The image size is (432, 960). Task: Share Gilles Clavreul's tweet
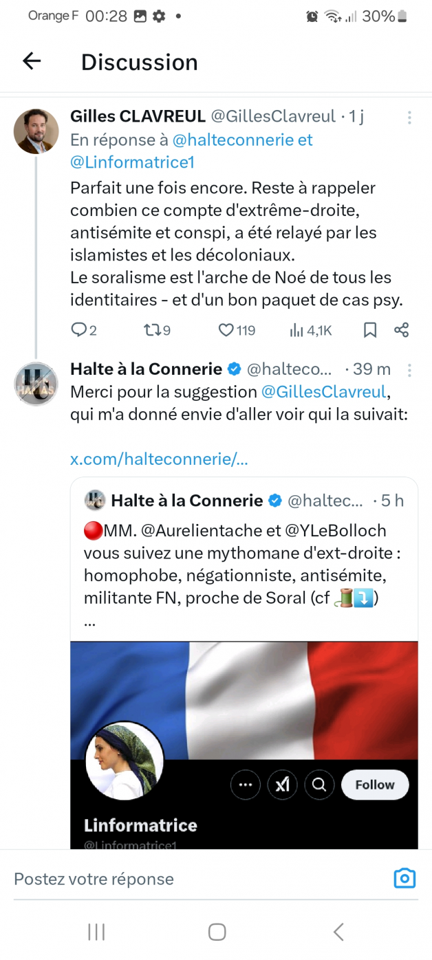pos(402,330)
